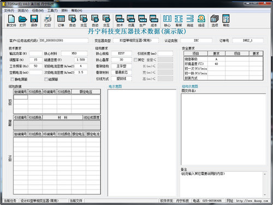273x205 pixels.
Task: Click the 额定电流 header in 次级 table
Action: 93,134
